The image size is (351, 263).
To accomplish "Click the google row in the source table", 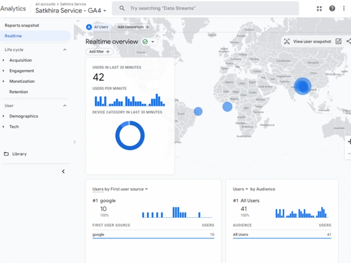I will coord(153,234).
